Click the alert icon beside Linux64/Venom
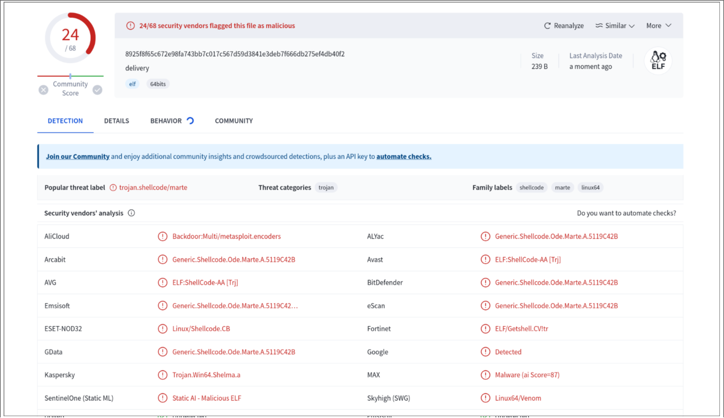 (485, 398)
